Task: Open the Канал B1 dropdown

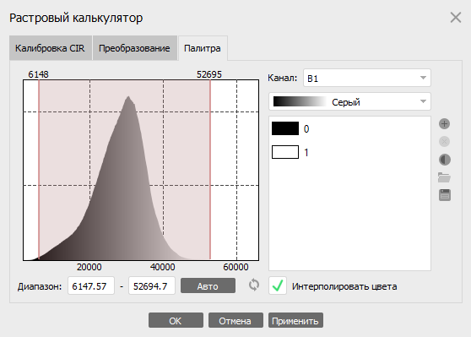Action: [x=367, y=78]
